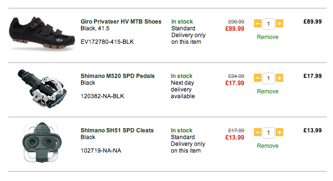Focus the quantity field for SH51 cleats
The height and width of the screenshot is (181, 333).
click(x=268, y=133)
